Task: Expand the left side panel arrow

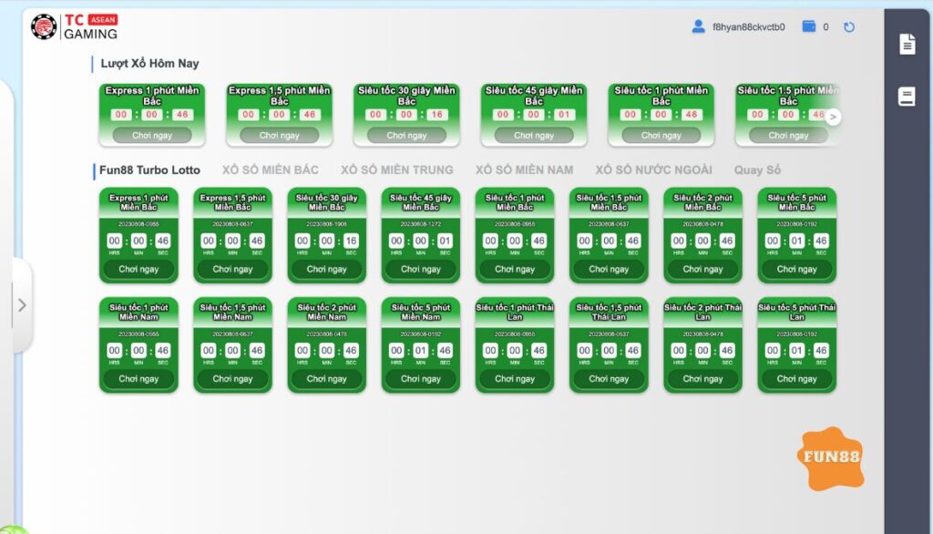Action: click(x=22, y=305)
